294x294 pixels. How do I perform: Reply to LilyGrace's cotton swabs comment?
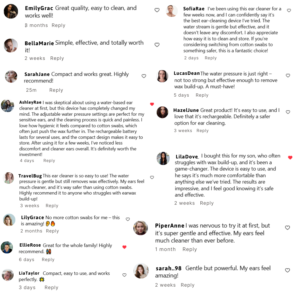(x=52, y=231)
